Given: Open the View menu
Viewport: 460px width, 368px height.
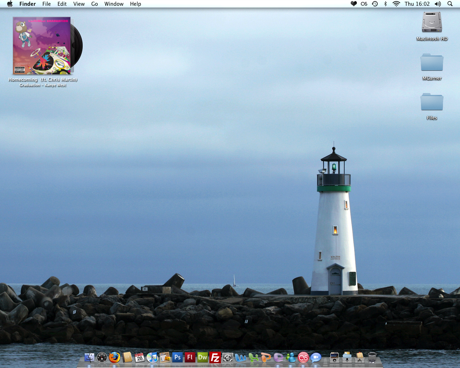Looking at the screenshot, I should [79, 4].
